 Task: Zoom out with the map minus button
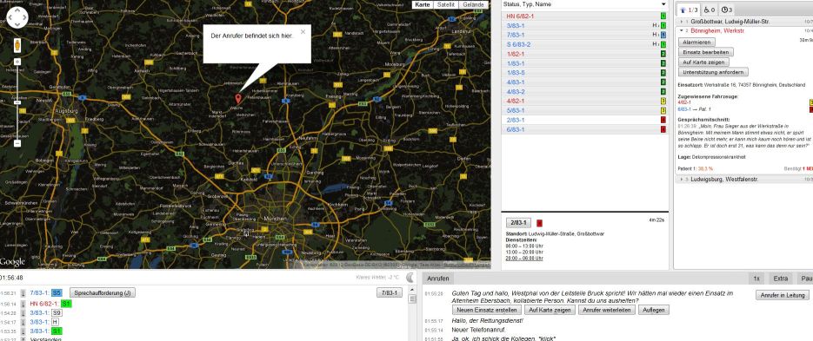coord(17,143)
